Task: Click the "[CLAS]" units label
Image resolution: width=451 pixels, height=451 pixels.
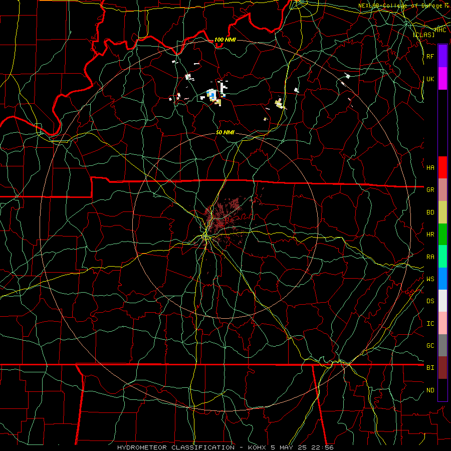Action: click(x=423, y=35)
